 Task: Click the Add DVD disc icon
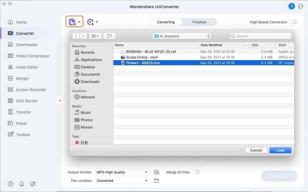pos(91,22)
